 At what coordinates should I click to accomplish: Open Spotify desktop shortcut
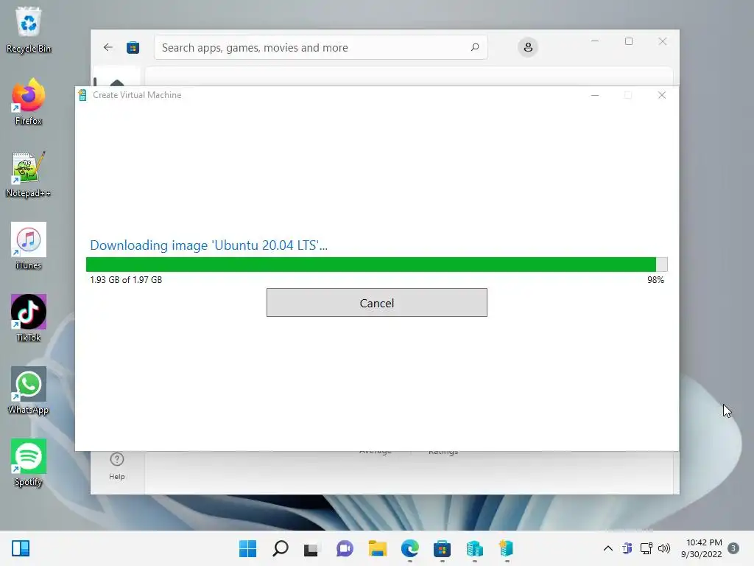29,463
